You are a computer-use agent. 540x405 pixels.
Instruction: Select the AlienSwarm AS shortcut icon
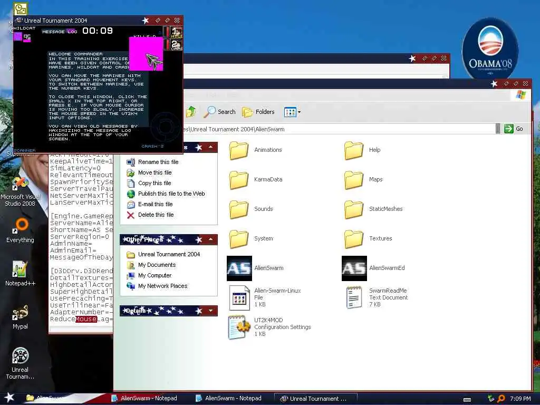pos(239,268)
